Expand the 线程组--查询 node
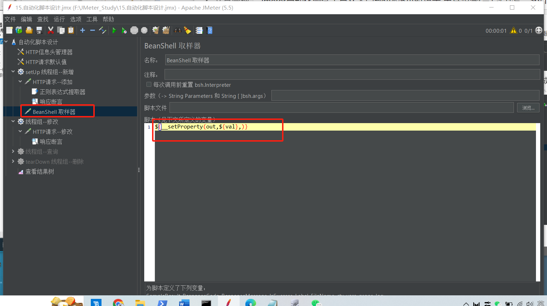 pyautogui.click(x=13, y=152)
